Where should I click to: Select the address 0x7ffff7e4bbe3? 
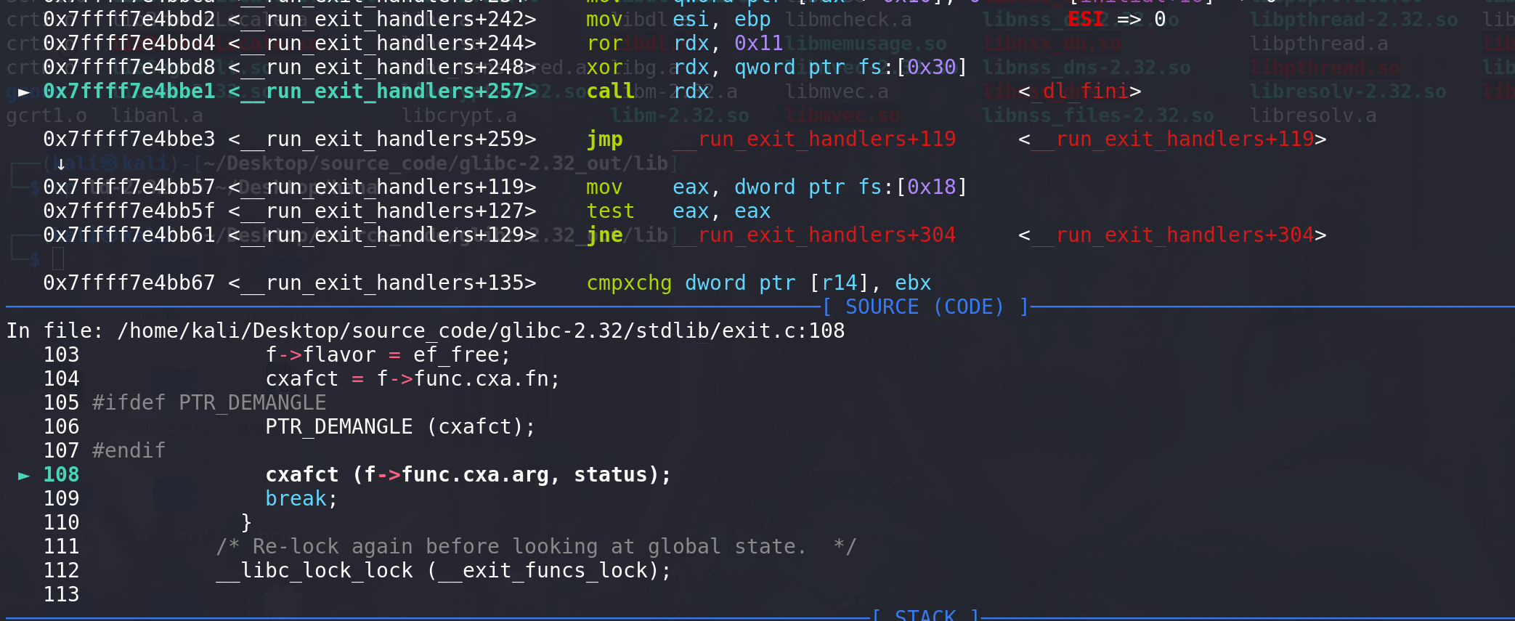click(129, 139)
